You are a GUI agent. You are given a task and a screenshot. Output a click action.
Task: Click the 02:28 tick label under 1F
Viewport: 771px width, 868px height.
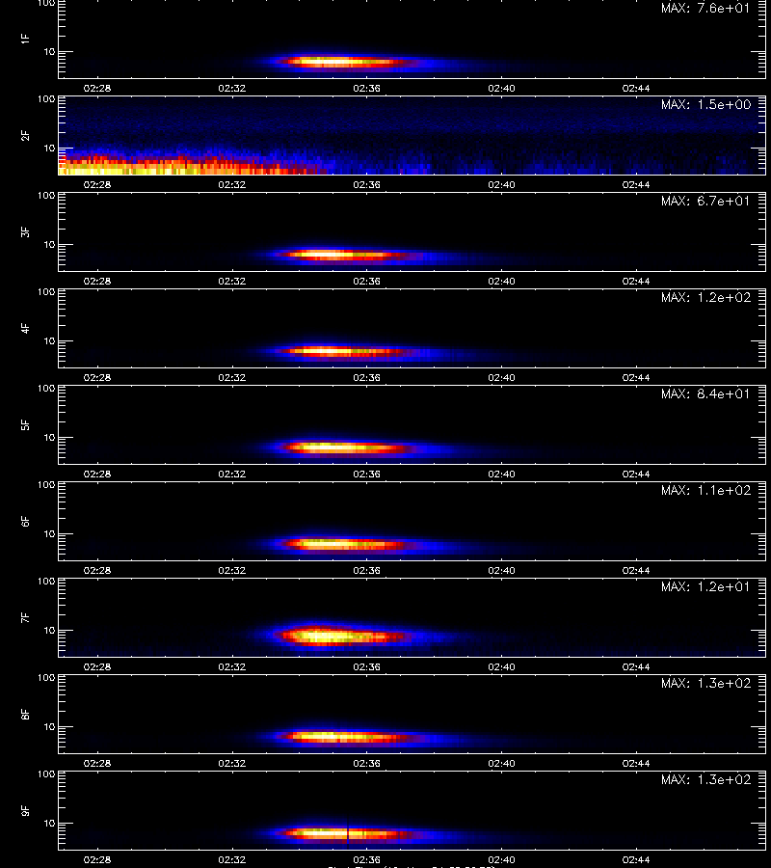point(97,88)
